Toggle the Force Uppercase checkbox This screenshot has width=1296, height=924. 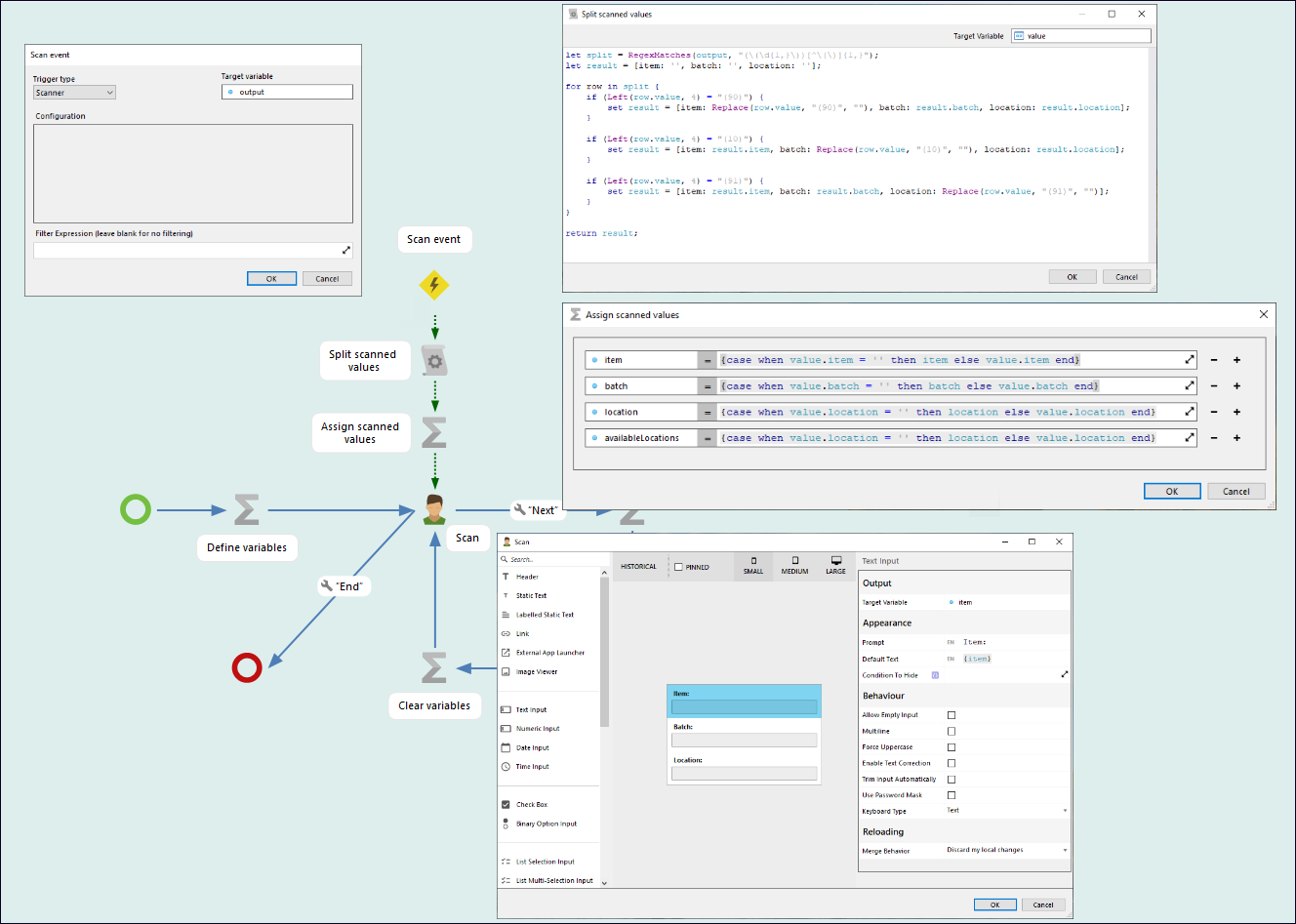pos(952,747)
